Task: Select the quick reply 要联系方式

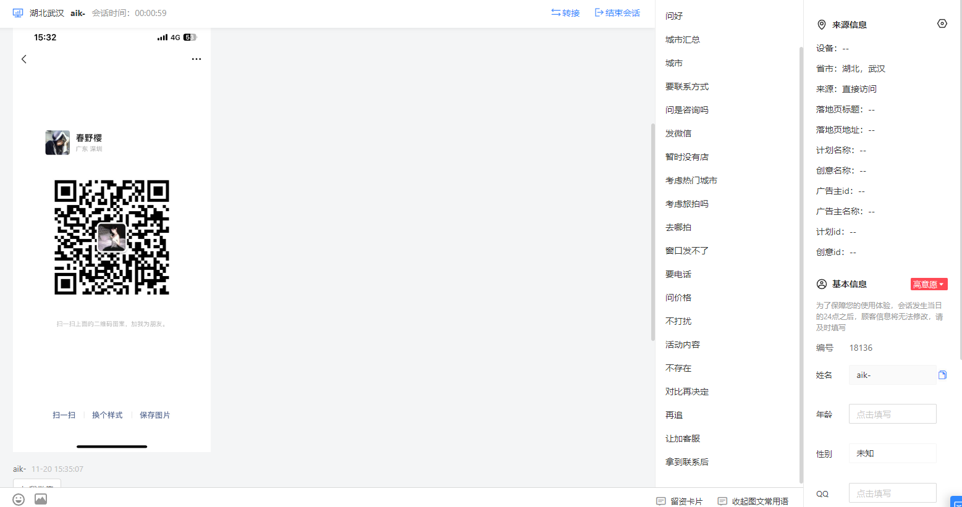Action: click(687, 86)
